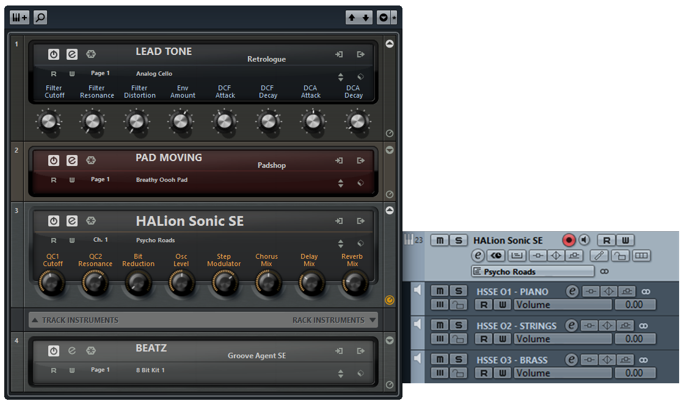This screenshot has height=404, width=684.
Task: Freeze the BEATZ instrument
Action: pyautogui.click(x=91, y=351)
